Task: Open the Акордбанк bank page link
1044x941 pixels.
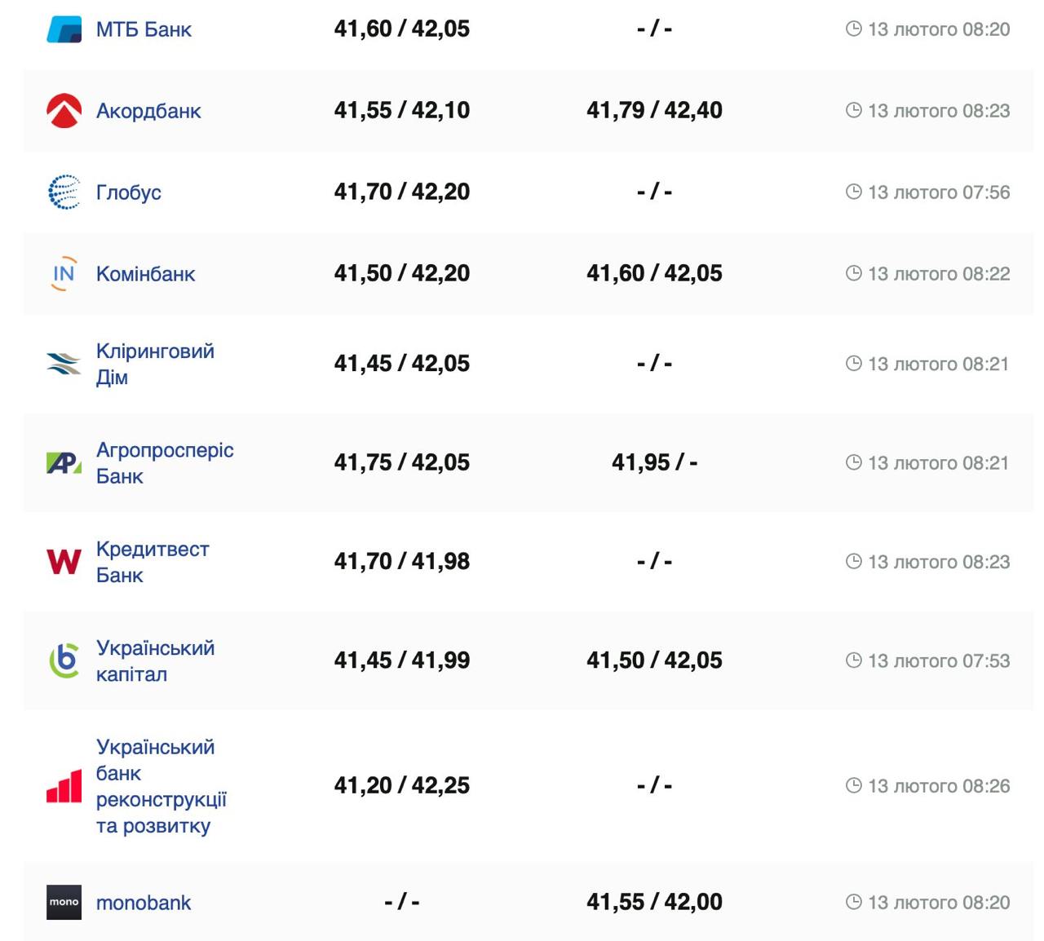Action: click(148, 111)
